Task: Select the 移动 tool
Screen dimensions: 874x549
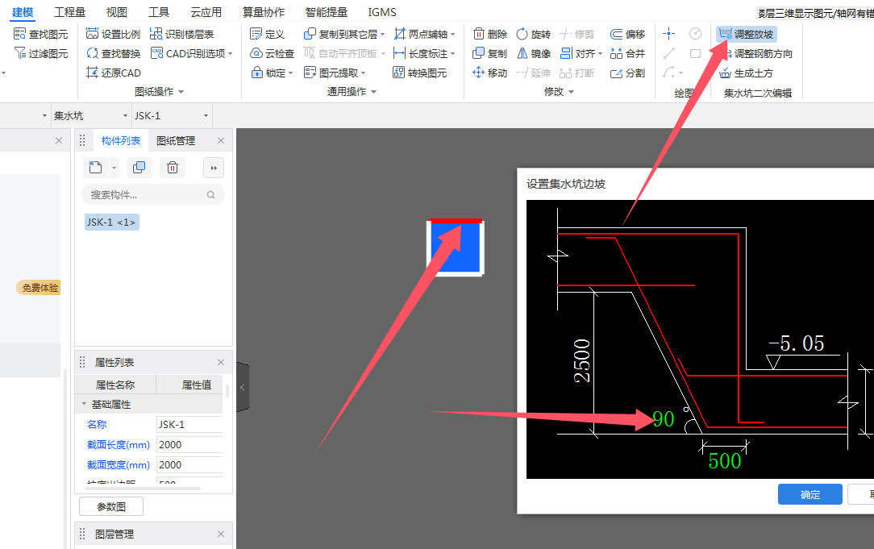Action: click(x=490, y=73)
